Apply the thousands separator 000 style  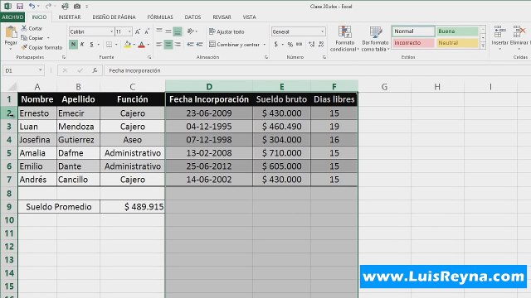[x=299, y=44]
